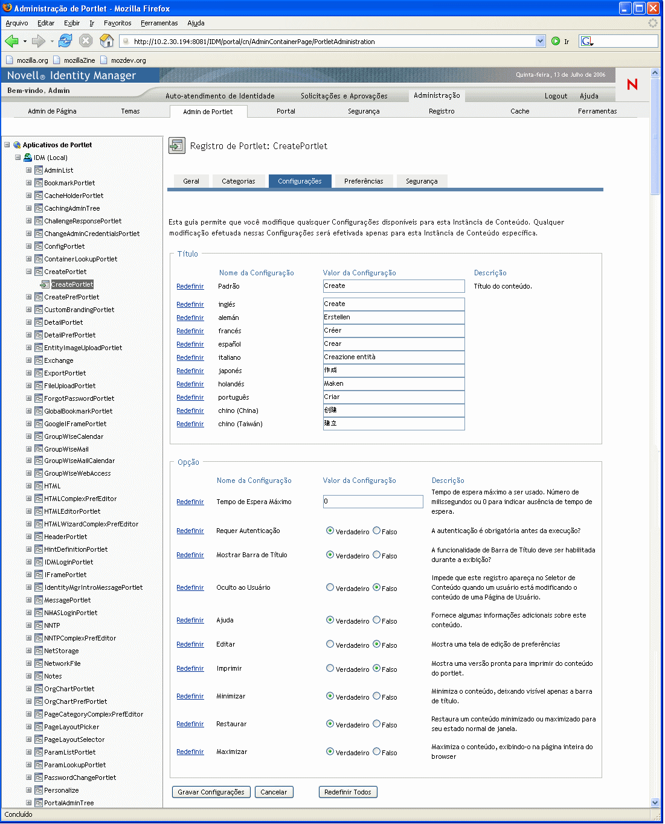Viewport: 665px width, 824px height.
Task: Click the Notes portlet icon
Action: 39,676
